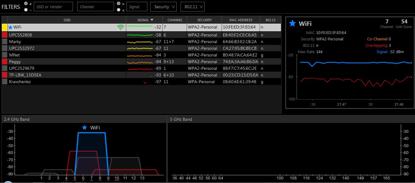This screenshot has width=415, height=183.
Task: Select the Marky network row
Action: [67, 42]
